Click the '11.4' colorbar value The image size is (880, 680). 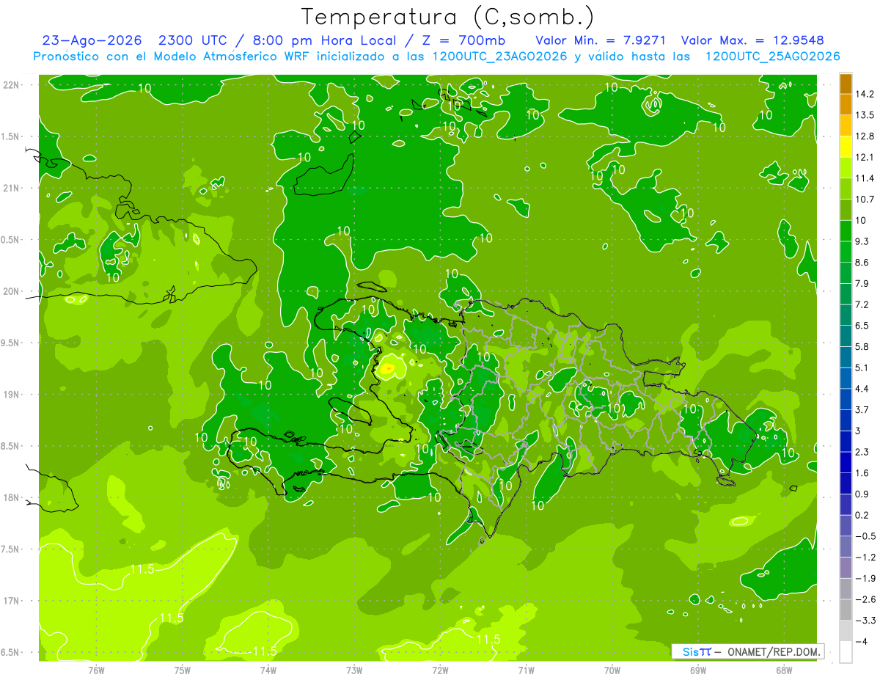point(865,178)
